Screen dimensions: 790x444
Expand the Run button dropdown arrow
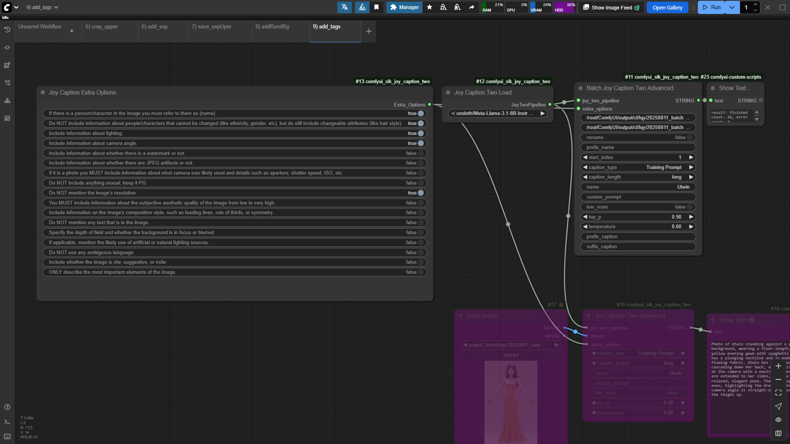pyautogui.click(x=732, y=7)
